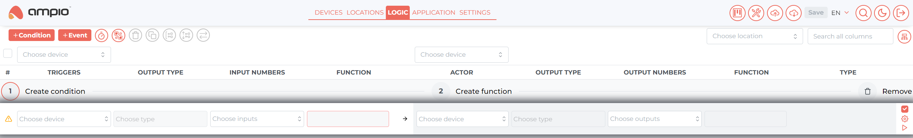Screen dimensions: 913x138
Task: Click the cloud download icon
Action: point(793,13)
